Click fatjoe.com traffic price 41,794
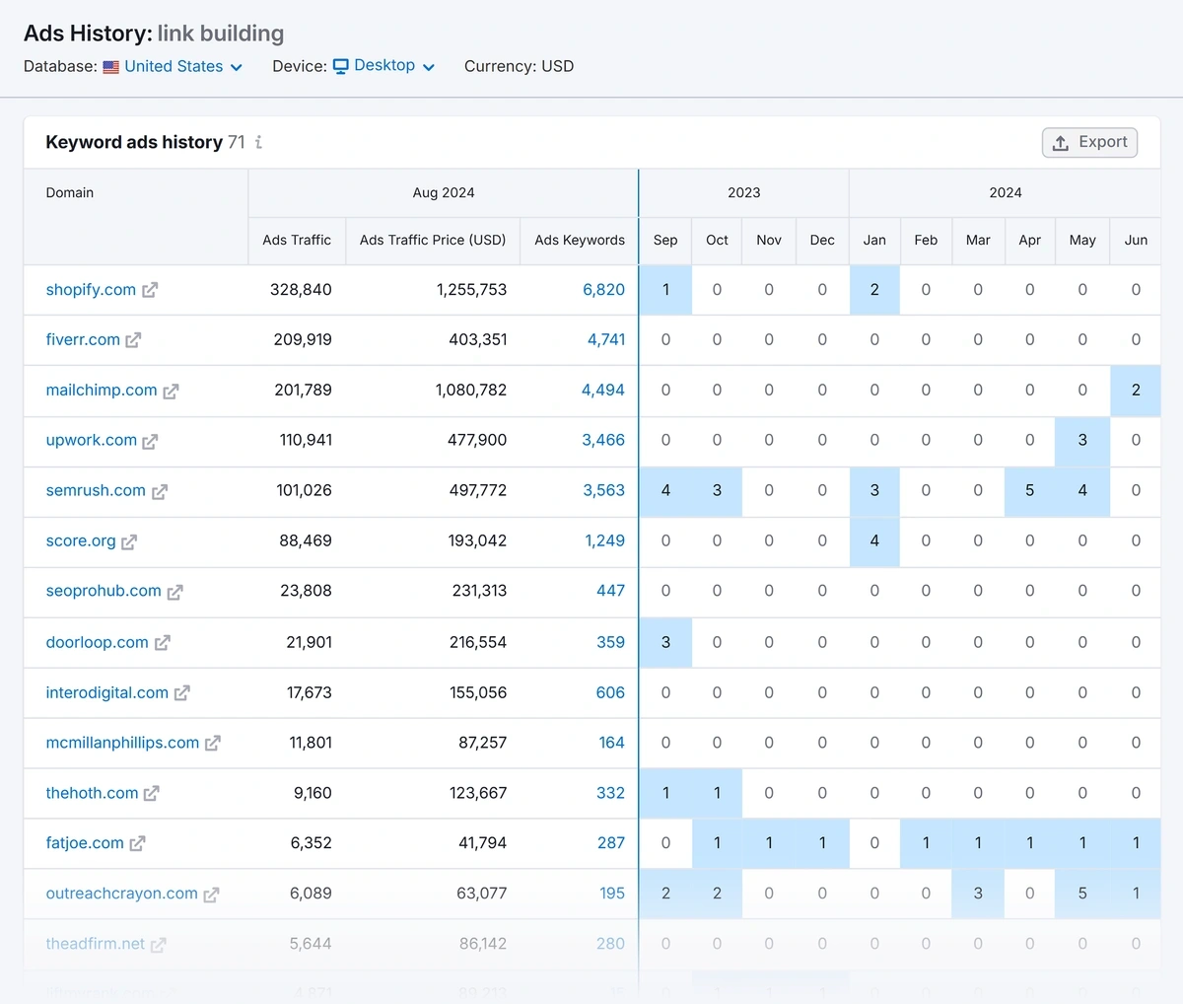The width and height of the screenshot is (1183, 1004). 482,843
